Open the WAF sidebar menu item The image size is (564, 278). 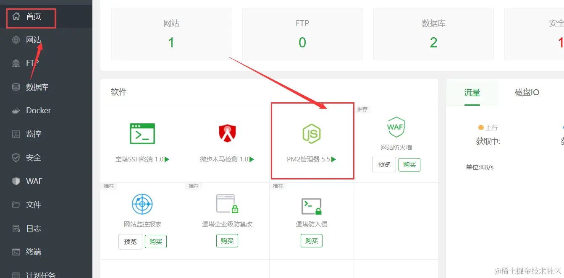pos(46,181)
